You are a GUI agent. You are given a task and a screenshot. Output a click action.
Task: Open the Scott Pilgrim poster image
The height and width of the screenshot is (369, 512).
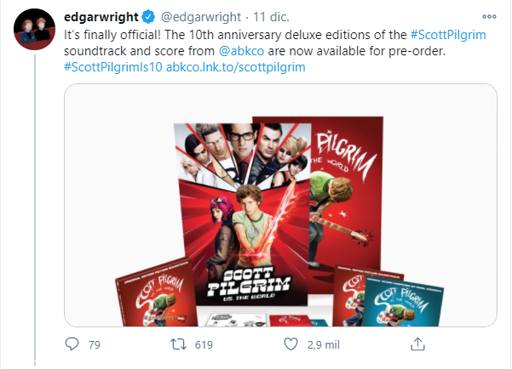pos(243,214)
